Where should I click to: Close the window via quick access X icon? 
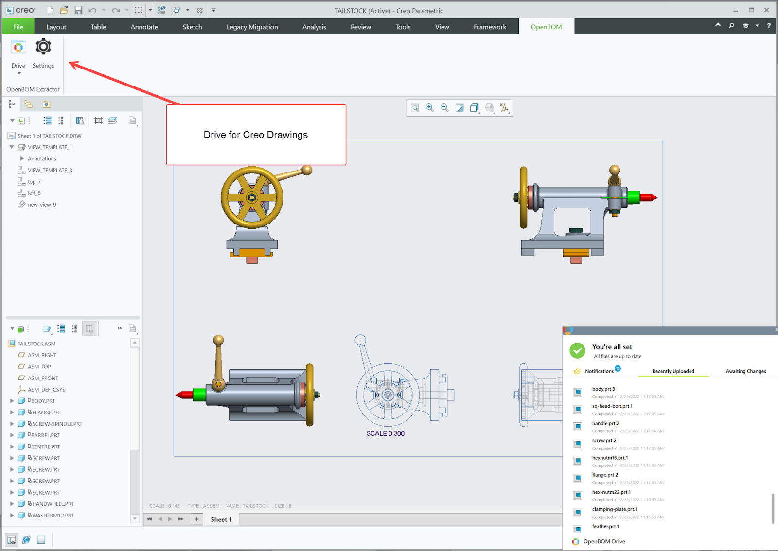point(200,10)
